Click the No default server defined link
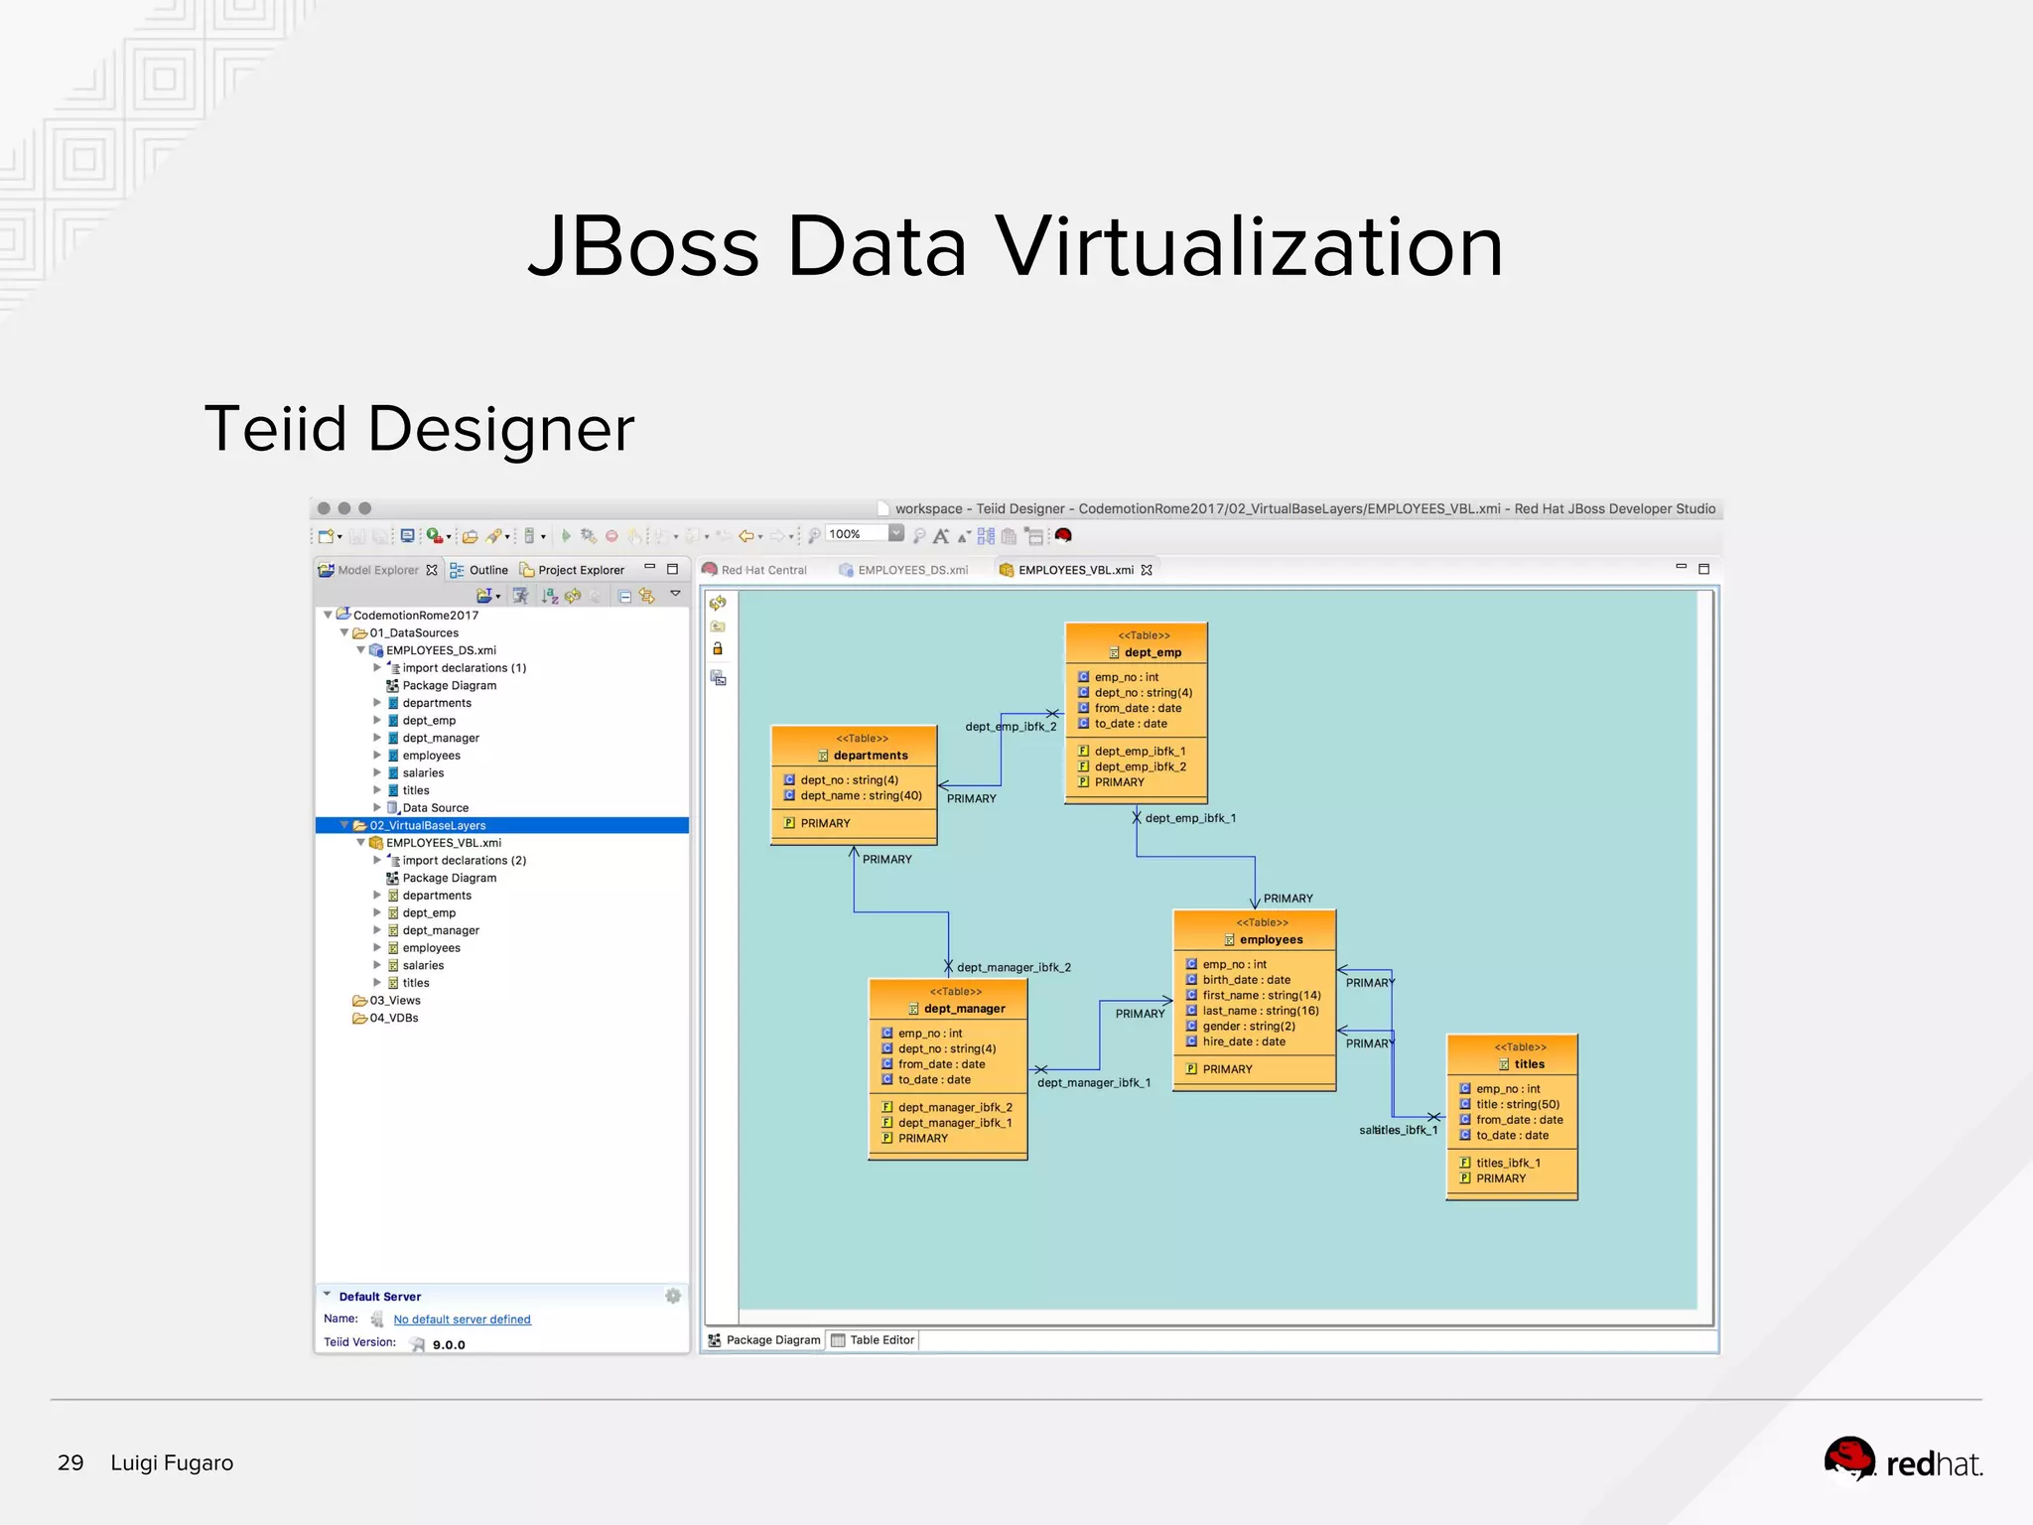Image resolution: width=2033 pixels, height=1525 pixels. point(462,1319)
